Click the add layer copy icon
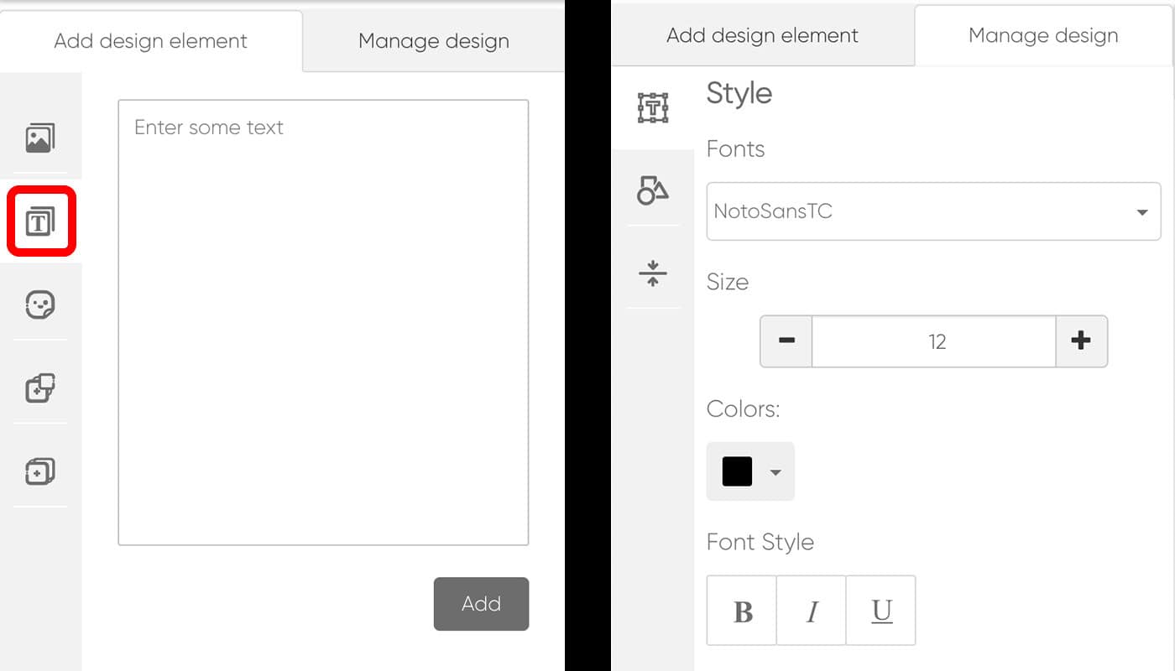The width and height of the screenshot is (1175, 671). click(40, 471)
